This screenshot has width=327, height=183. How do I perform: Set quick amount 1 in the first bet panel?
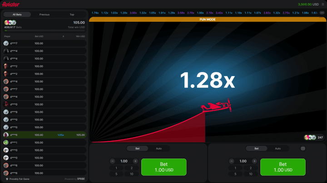click(x=116, y=168)
